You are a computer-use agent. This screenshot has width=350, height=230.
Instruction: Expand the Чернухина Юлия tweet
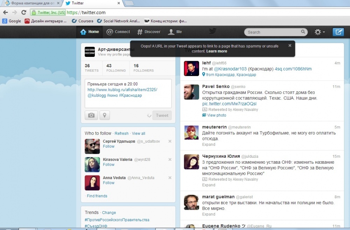pos(209,185)
